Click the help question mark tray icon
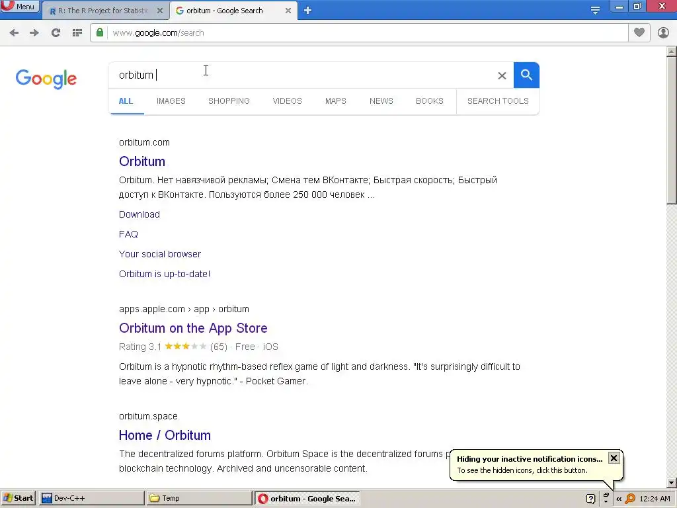677x508 pixels. [590, 499]
